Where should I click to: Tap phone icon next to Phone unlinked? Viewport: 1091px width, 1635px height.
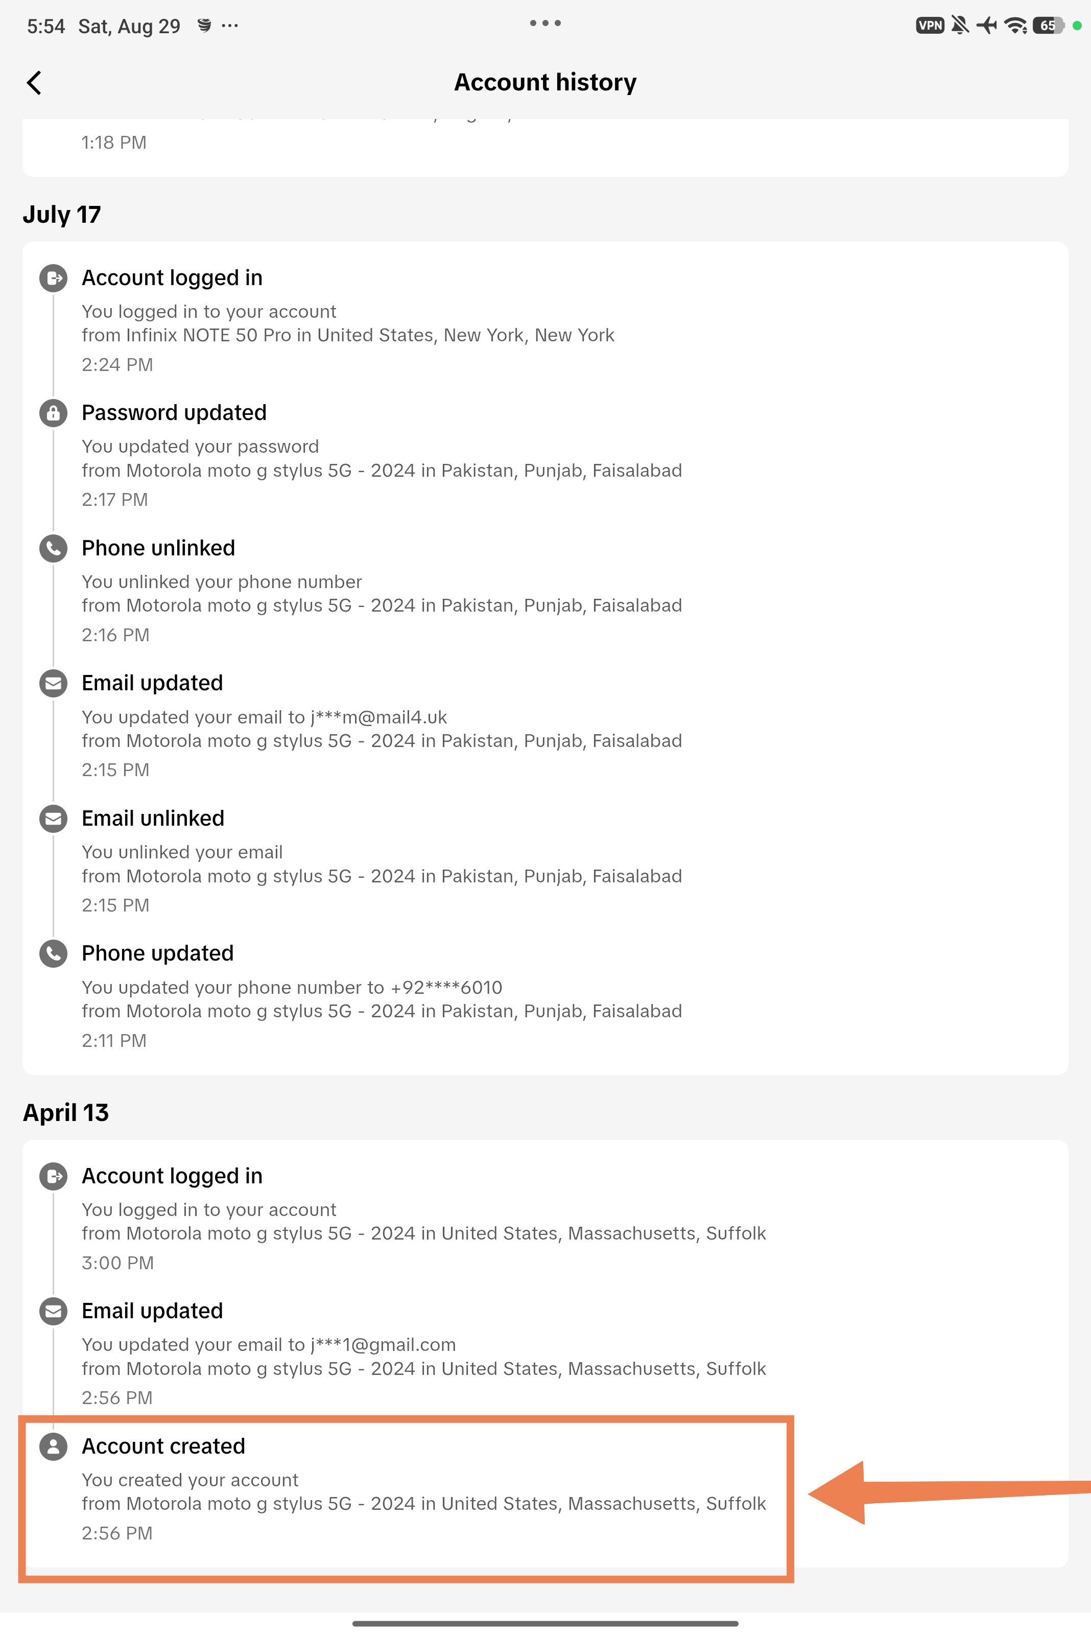coord(54,548)
